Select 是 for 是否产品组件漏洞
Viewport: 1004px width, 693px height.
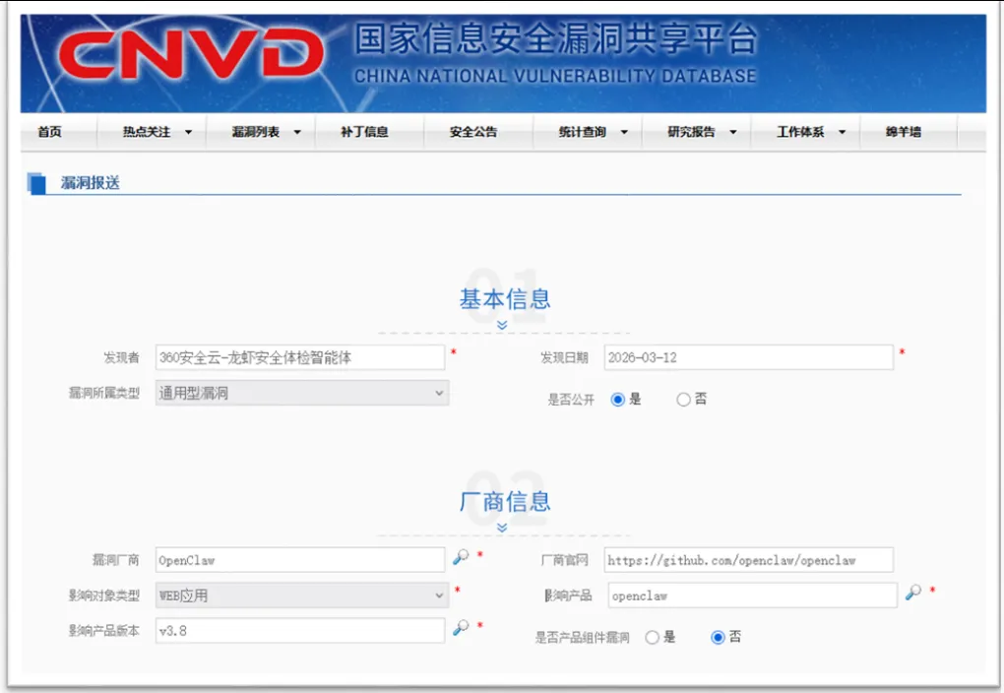(652, 637)
